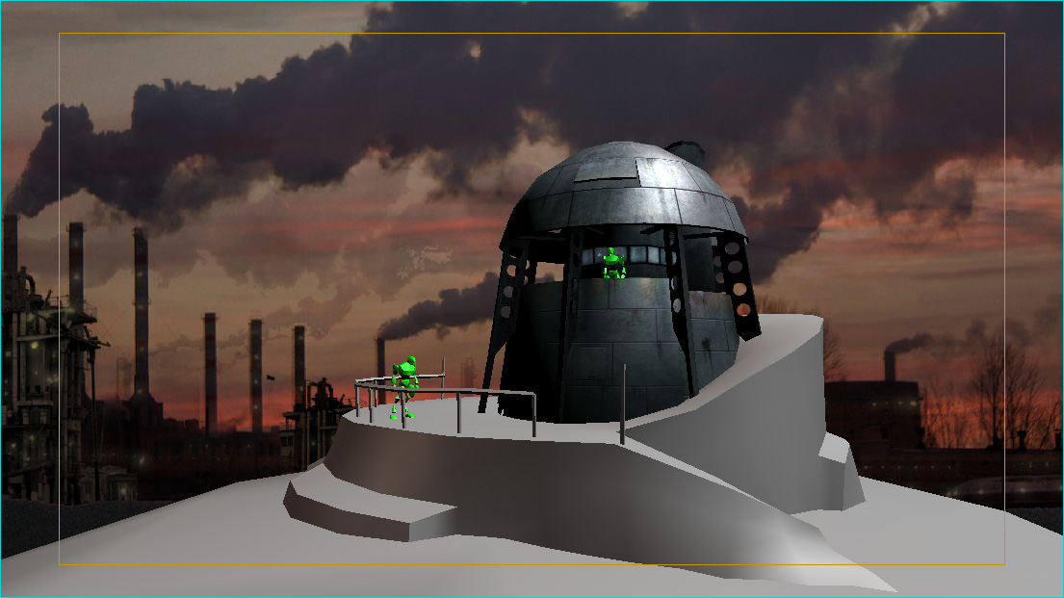Select the smoking chimney on the right horizon
This screenshot has width=1064, height=598.
890,366
